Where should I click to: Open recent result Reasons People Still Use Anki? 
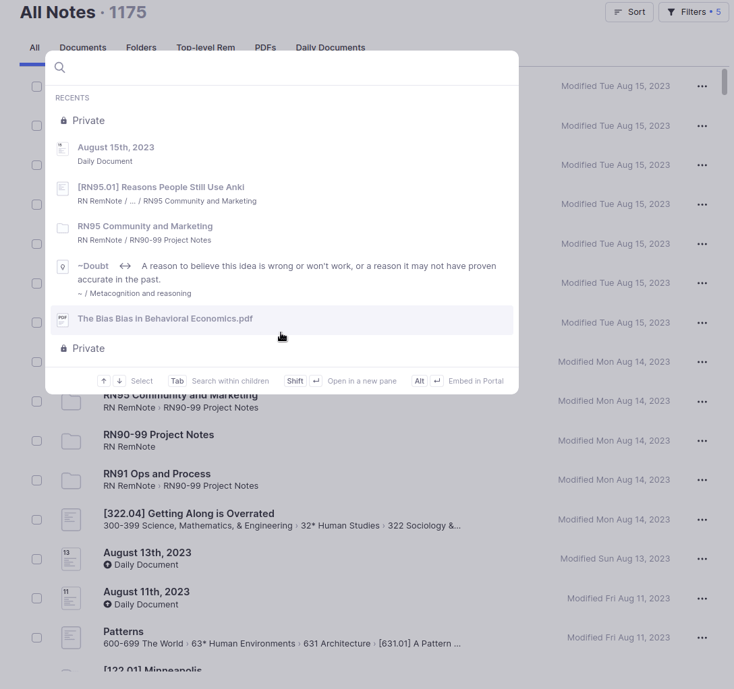point(161,187)
